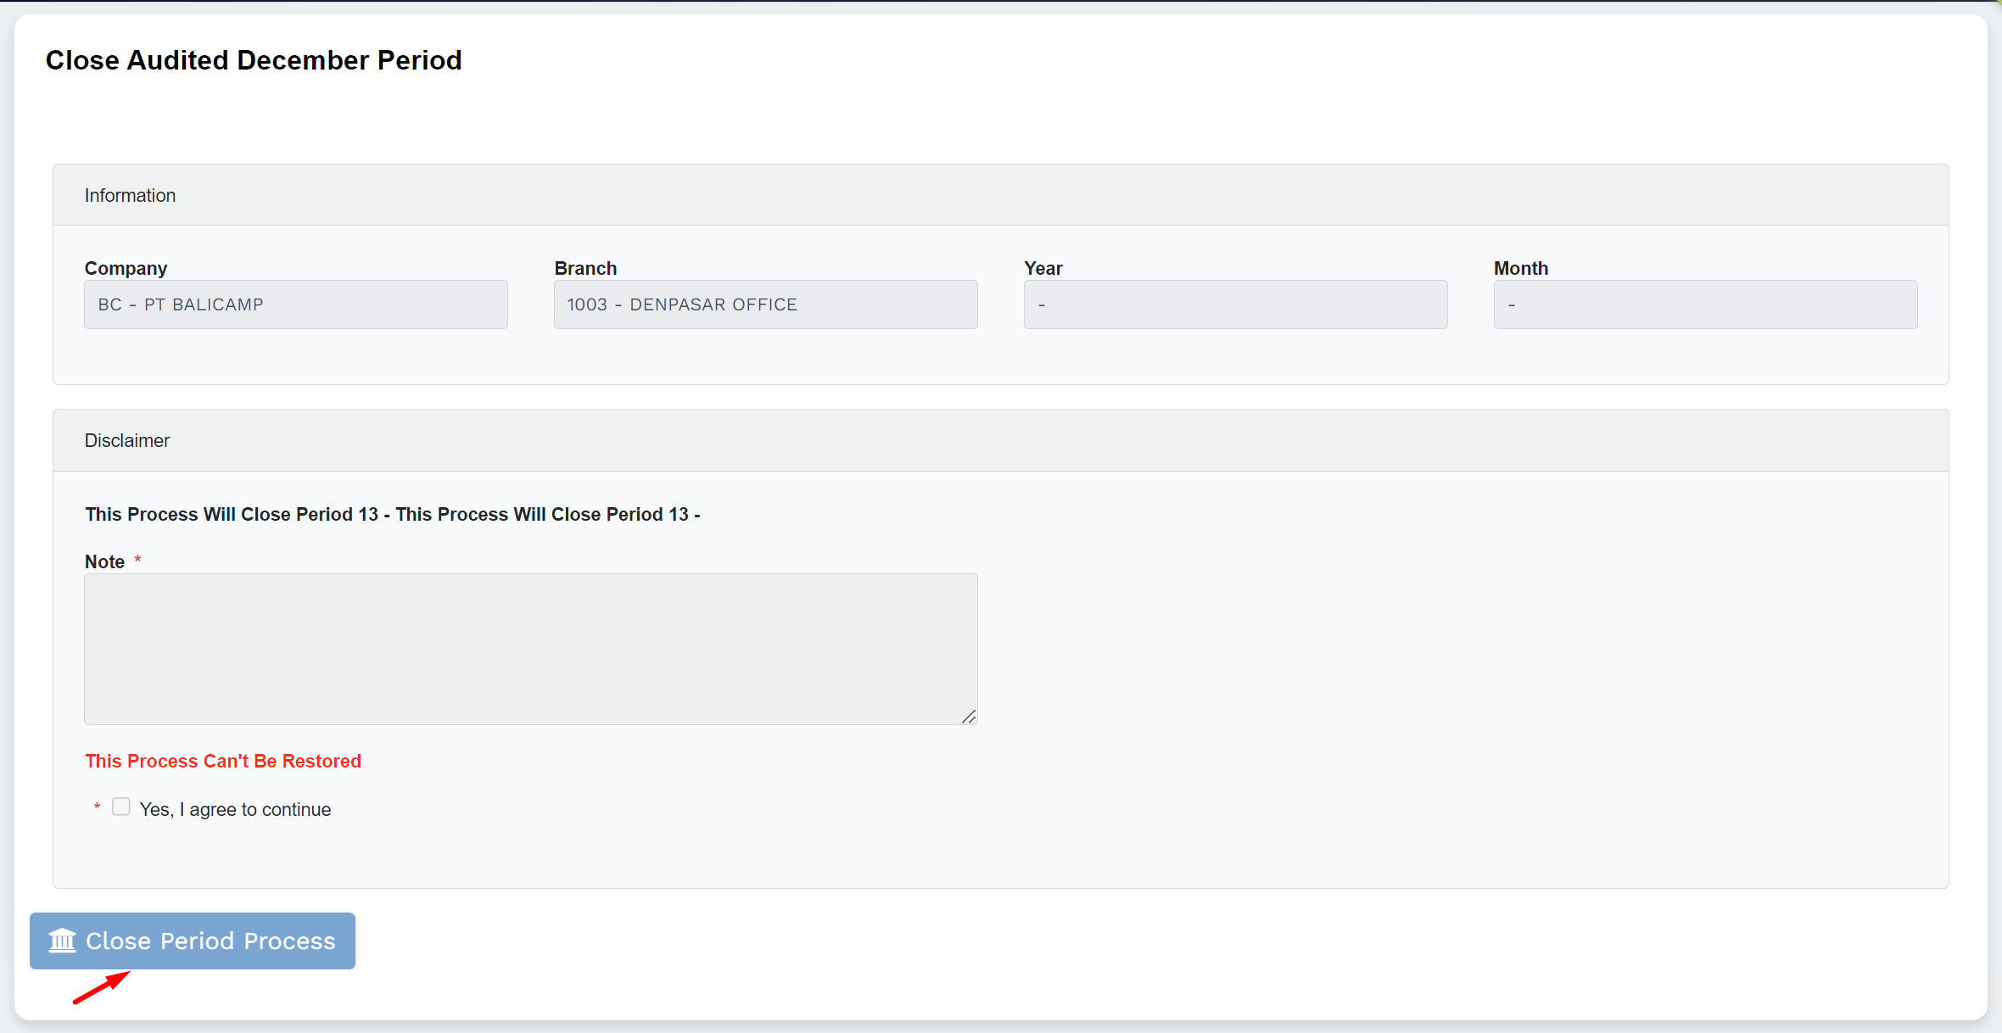Screen dimensions: 2002x1033
Task: Tick the agree to continue checkbox
Action: (121, 807)
